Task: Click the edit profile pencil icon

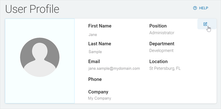Action: tap(205, 24)
